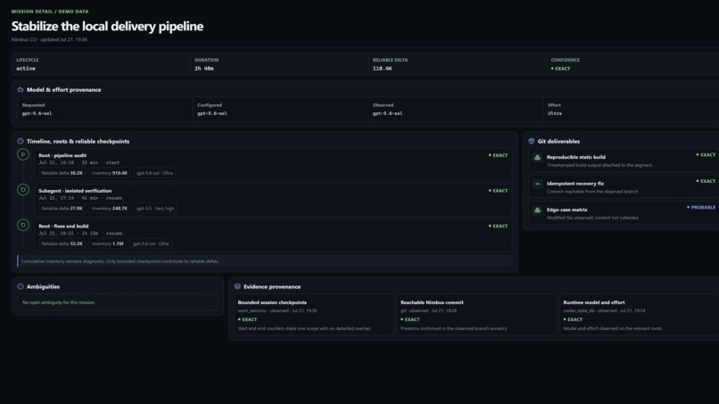Select the Edge-case matrix deliverable

624,213
